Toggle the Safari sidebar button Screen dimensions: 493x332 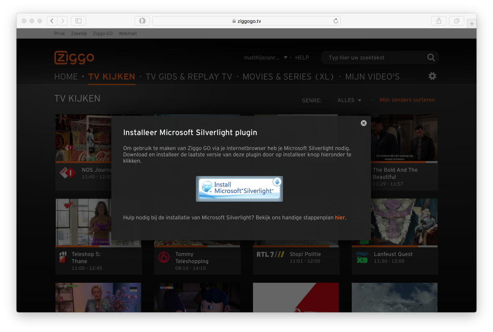(x=78, y=21)
